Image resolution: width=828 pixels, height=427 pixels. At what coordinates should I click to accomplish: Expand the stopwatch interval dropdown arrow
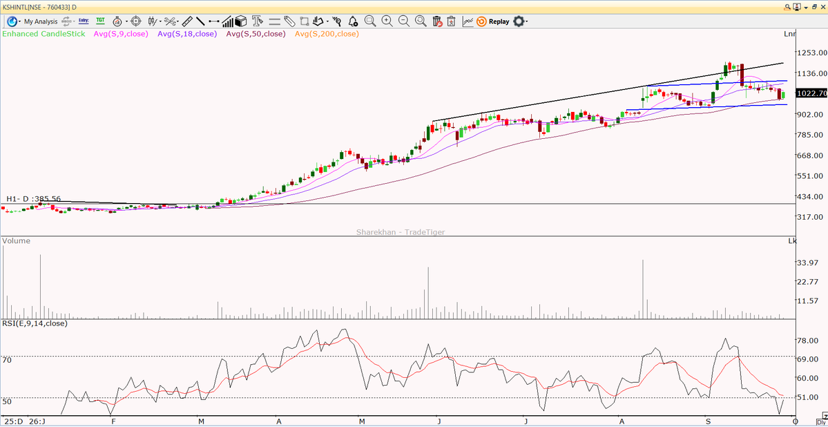tap(126, 21)
